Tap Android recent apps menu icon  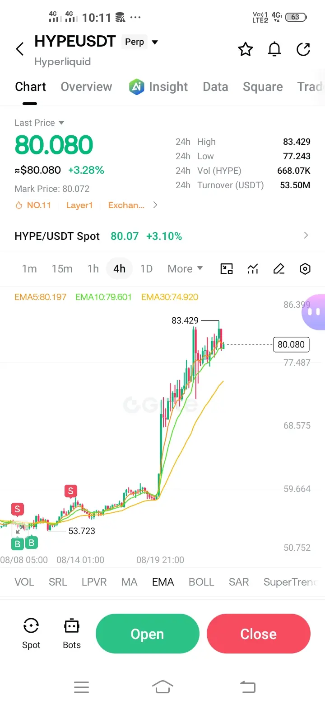tap(81, 687)
